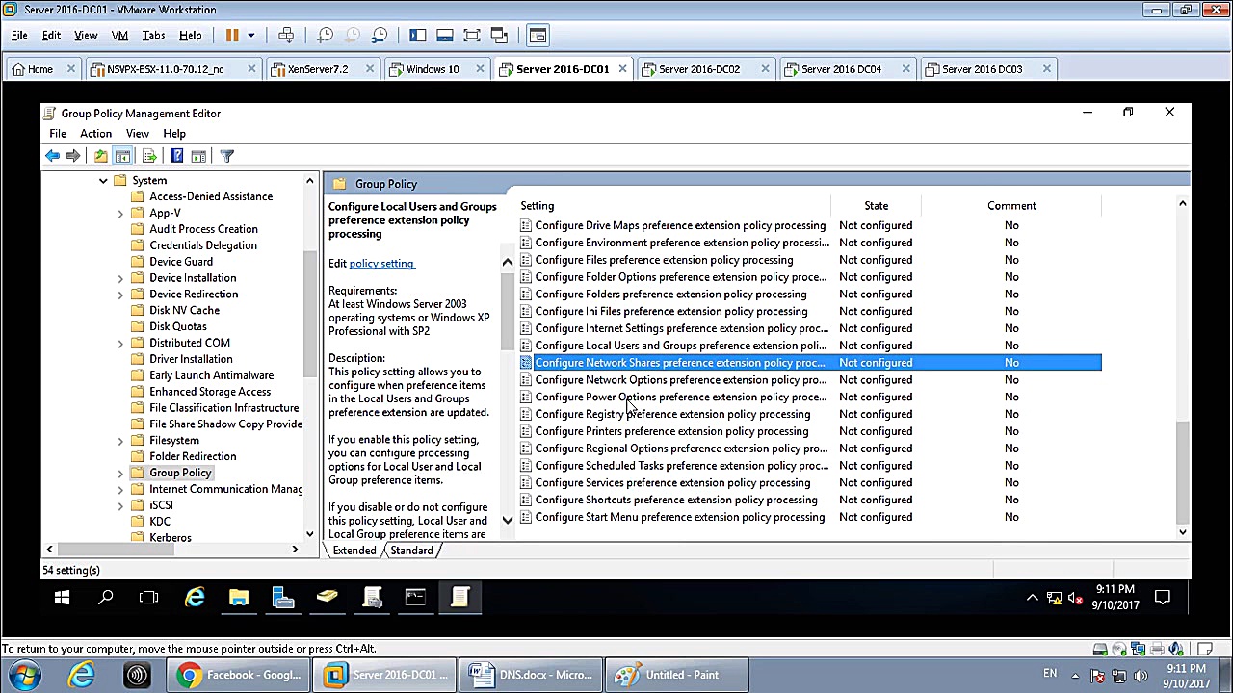This screenshot has height=693, width=1233.
Task: Toggle the Show/Hide Console Tree button
Action: [x=122, y=156]
